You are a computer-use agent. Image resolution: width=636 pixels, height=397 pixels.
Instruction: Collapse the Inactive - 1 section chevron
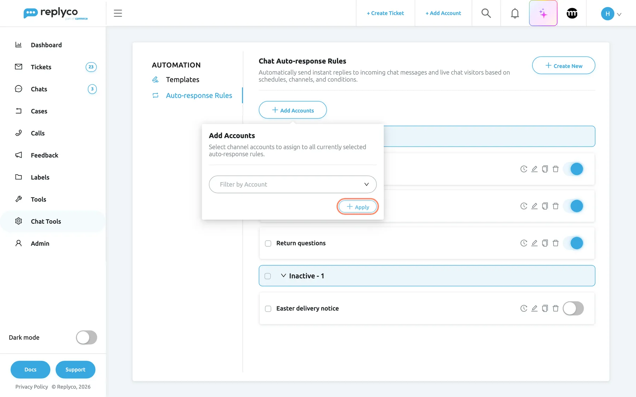[283, 276]
